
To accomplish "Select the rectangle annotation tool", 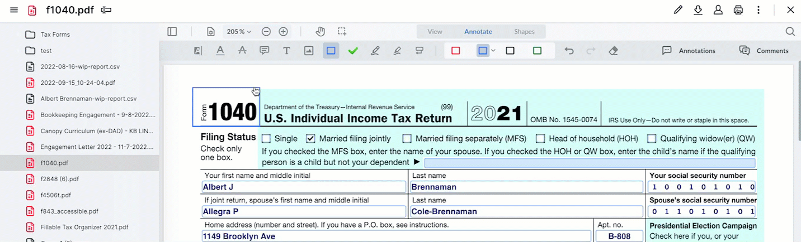I will click(x=331, y=51).
